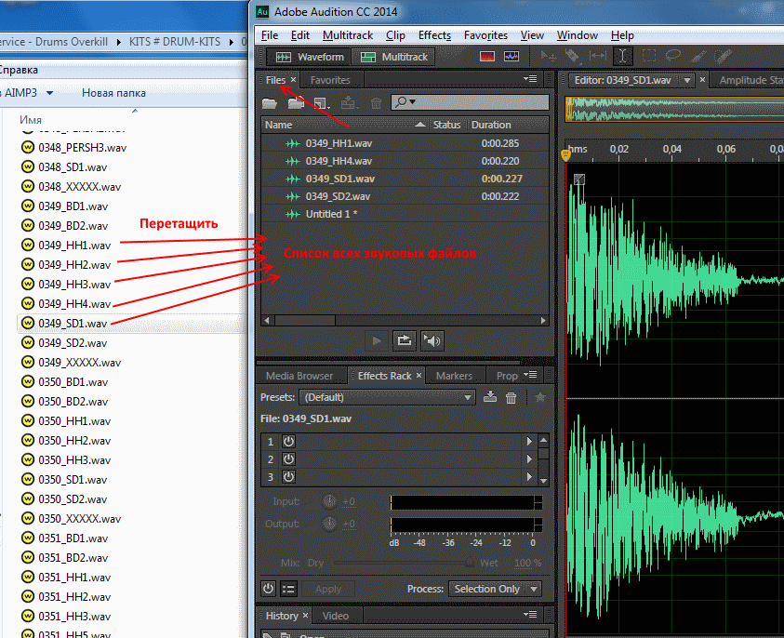Save the effects rack preset

coord(491,397)
